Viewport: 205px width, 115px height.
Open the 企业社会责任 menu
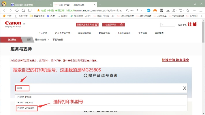[x=124, y=33]
